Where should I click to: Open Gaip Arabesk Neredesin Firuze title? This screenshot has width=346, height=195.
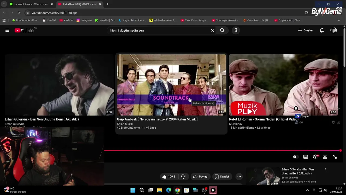[x=157, y=119]
